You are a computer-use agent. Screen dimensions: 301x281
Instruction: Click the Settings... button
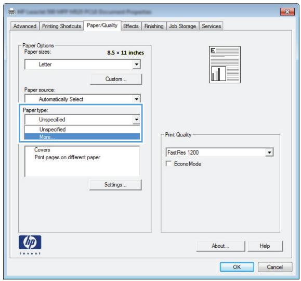pyautogui.click(x=115, y=185)
